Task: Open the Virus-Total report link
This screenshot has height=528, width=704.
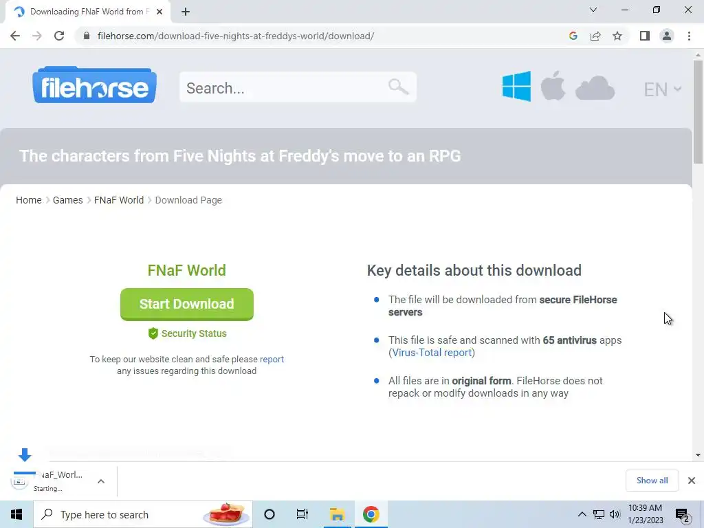Action: point(432,353)
